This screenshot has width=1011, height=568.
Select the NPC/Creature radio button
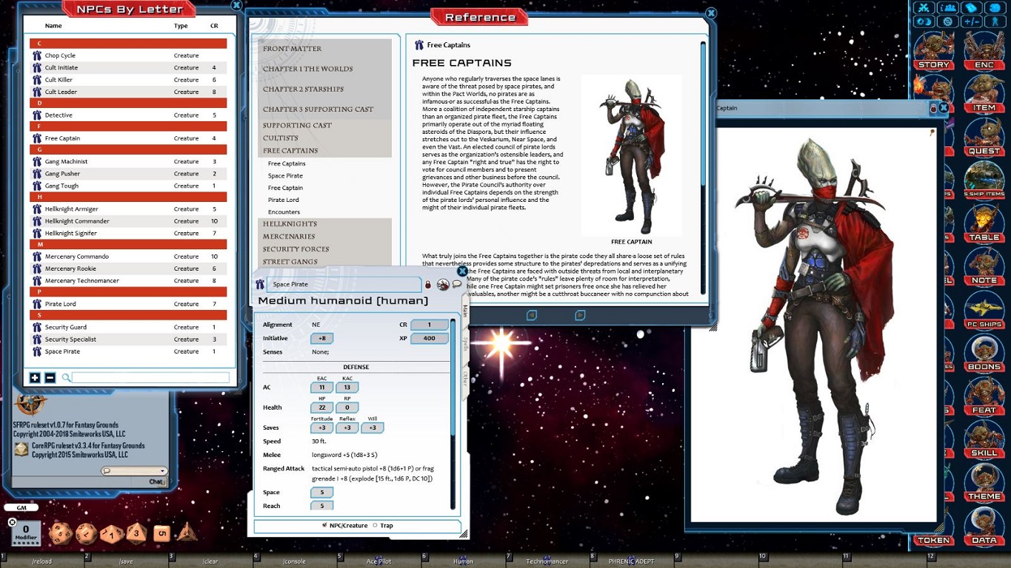point(326,525)
